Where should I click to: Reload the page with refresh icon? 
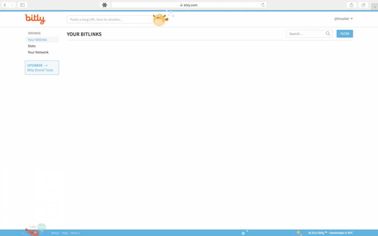point(263,5)
